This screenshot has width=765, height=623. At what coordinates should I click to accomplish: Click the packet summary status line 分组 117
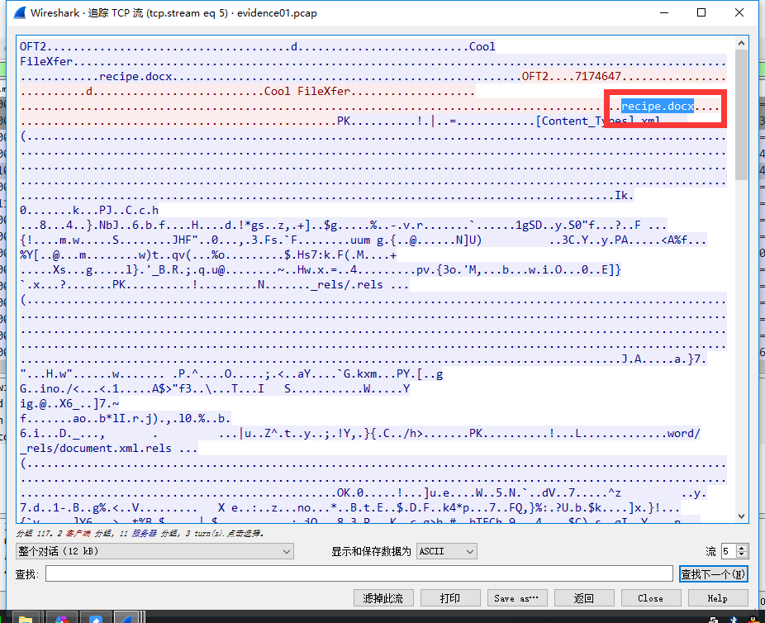(x=140, y=533)
